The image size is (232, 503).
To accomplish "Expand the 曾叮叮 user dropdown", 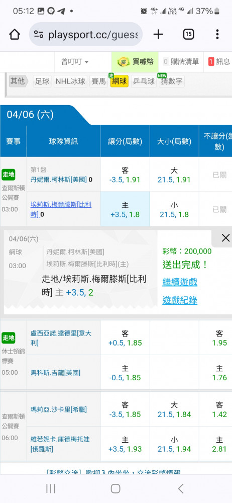I will [x=75, y=62].
